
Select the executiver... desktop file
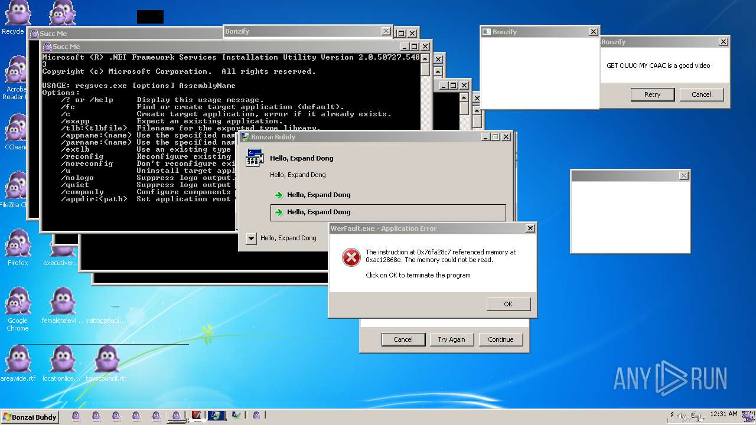60,255
